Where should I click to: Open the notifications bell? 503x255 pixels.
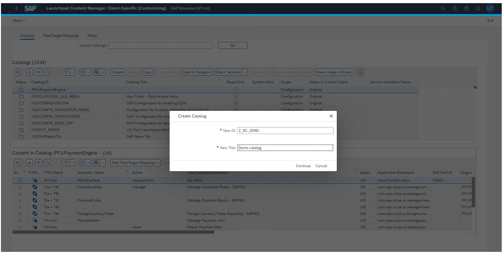[478, 8]
